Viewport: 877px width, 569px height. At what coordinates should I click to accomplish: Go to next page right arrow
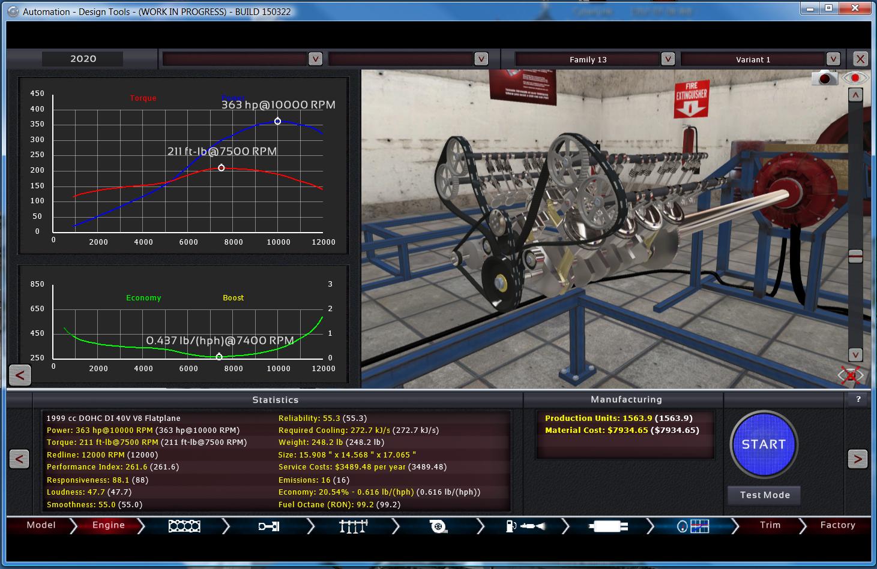(857, 459)
